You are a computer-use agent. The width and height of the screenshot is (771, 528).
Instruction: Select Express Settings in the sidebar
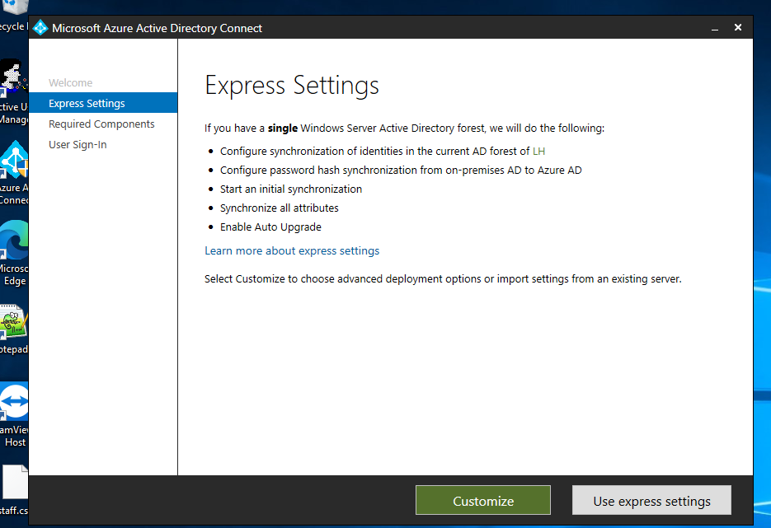pos(103,103)
